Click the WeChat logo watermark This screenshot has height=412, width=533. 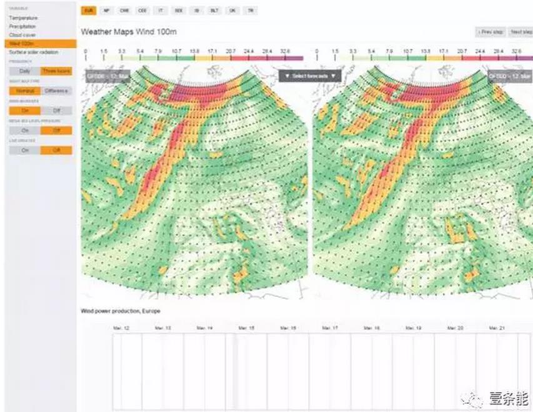tap(467, 398)
